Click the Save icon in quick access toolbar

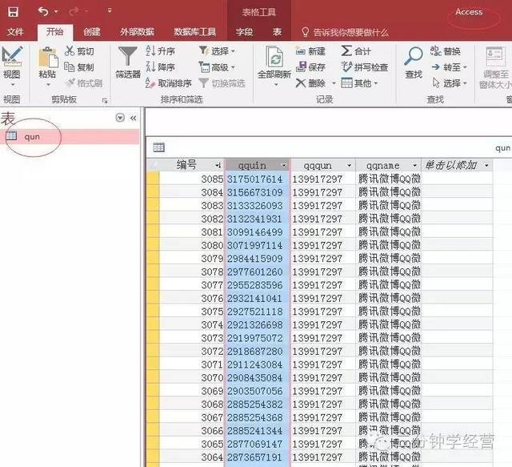(x=13, y=12)
